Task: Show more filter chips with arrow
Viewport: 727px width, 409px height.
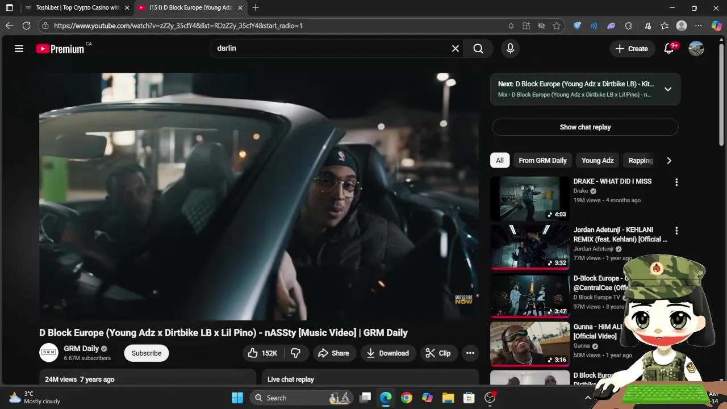Action: tap(669, 160)
